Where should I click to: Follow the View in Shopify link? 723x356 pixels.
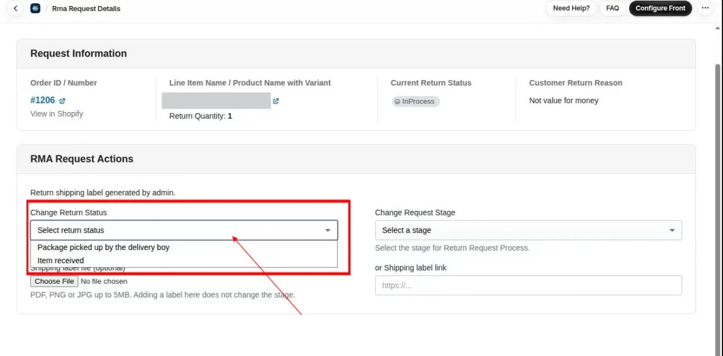click(57, 114)
